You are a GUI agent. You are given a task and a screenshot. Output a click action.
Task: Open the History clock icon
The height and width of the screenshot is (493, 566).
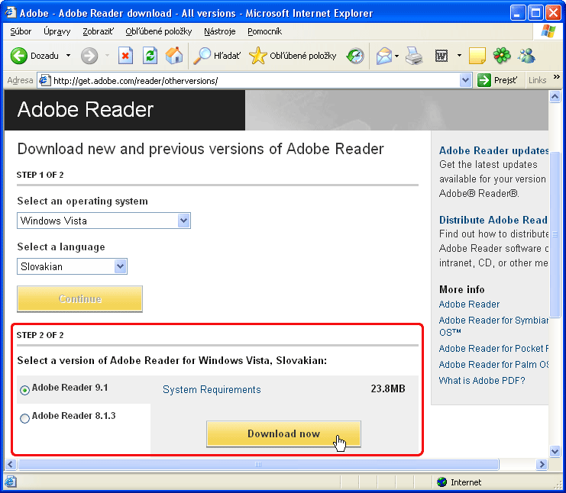(x=355, y=56)
